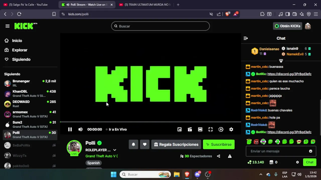Click Obtén KICKs button
This screenshot has height=180, width=321.
point(287,26)
